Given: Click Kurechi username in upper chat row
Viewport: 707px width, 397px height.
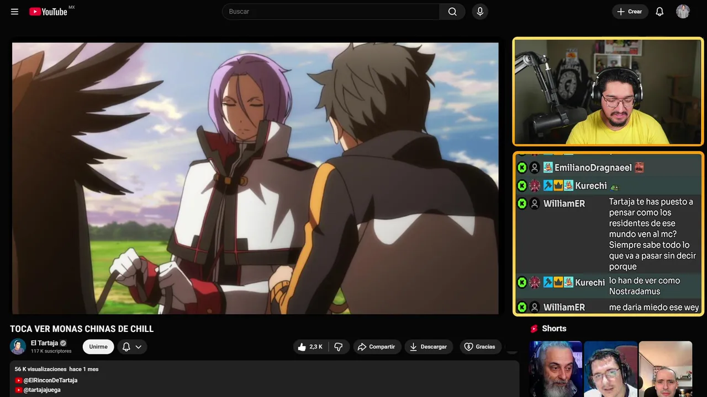Looking at the screenshot, I should [x=590, y=186].
